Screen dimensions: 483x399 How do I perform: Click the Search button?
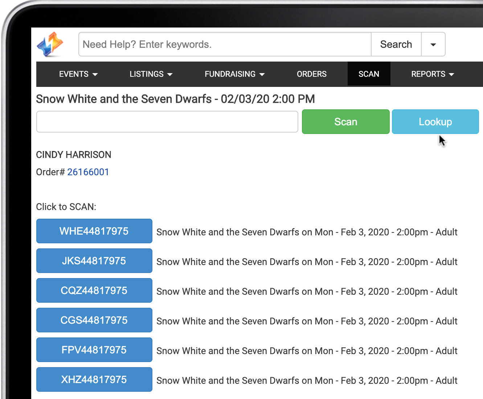pyautogui.click(x=396, y=44)
